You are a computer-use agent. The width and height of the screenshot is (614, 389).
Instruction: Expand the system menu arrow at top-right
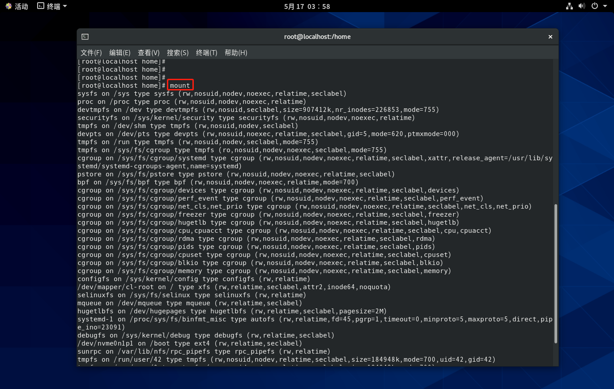[x=605, y=6]
